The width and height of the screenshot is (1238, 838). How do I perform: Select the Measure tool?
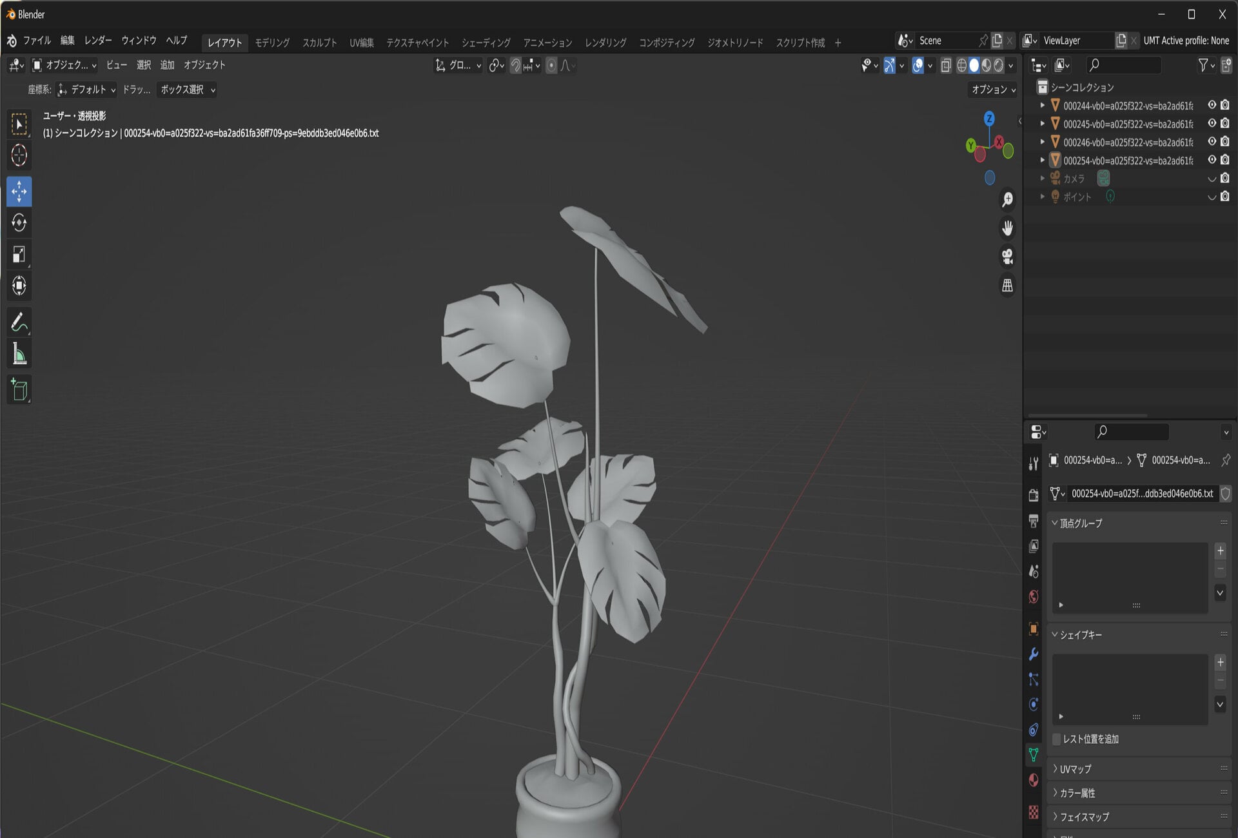click(x=19, y=354)
